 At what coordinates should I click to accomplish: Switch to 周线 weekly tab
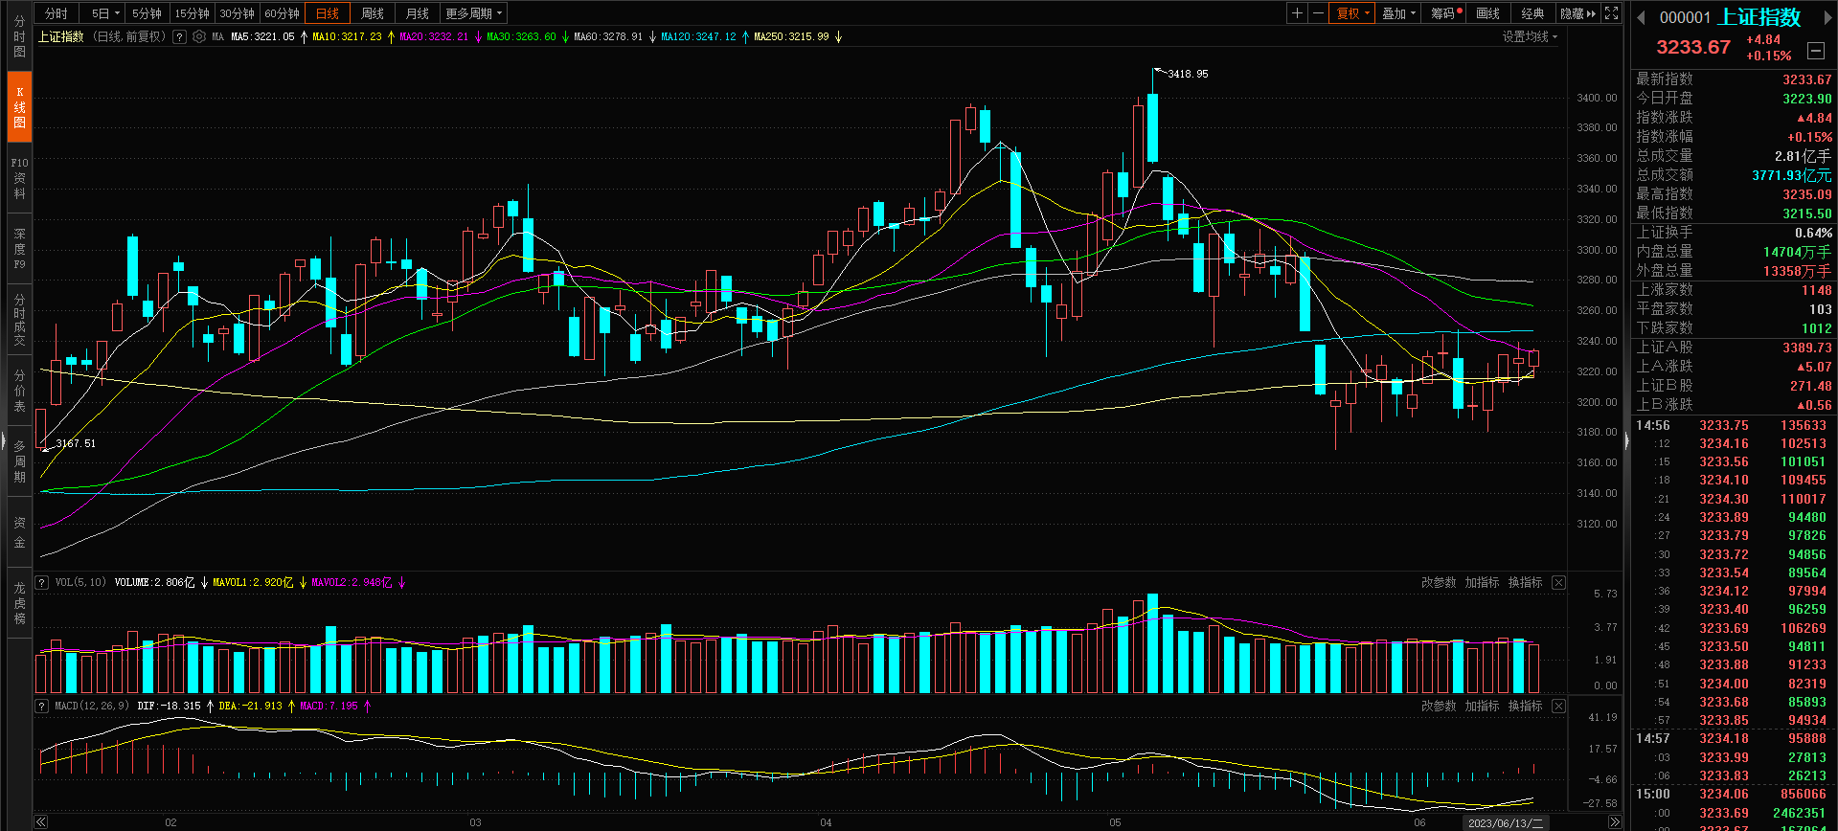click(373, 13)
